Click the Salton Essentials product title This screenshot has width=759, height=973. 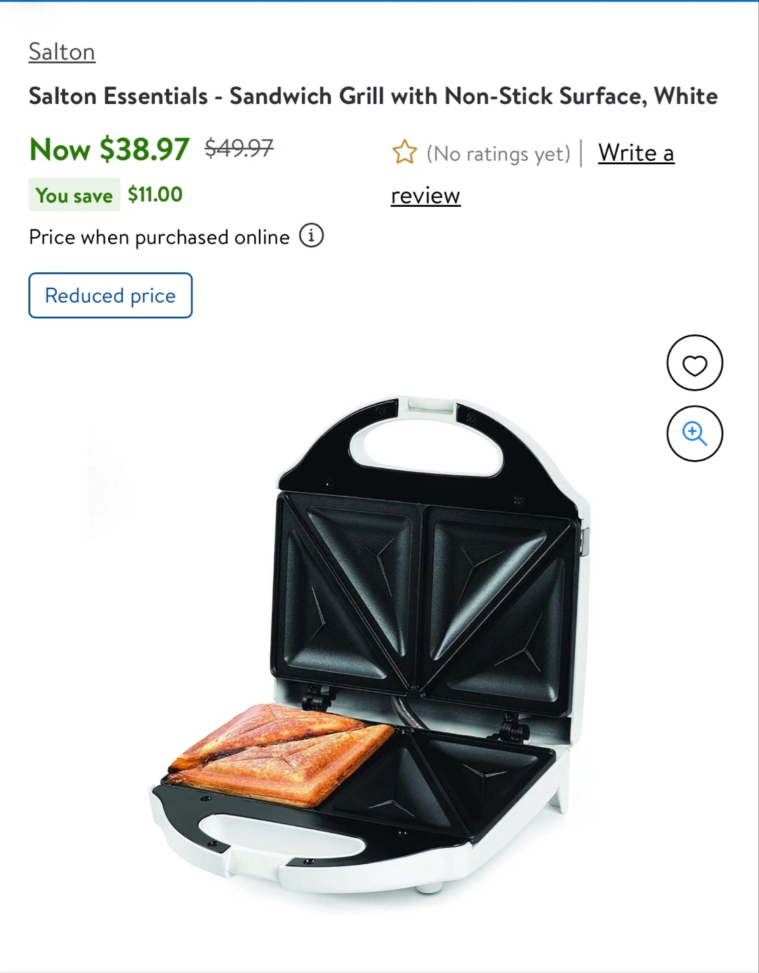373,96
